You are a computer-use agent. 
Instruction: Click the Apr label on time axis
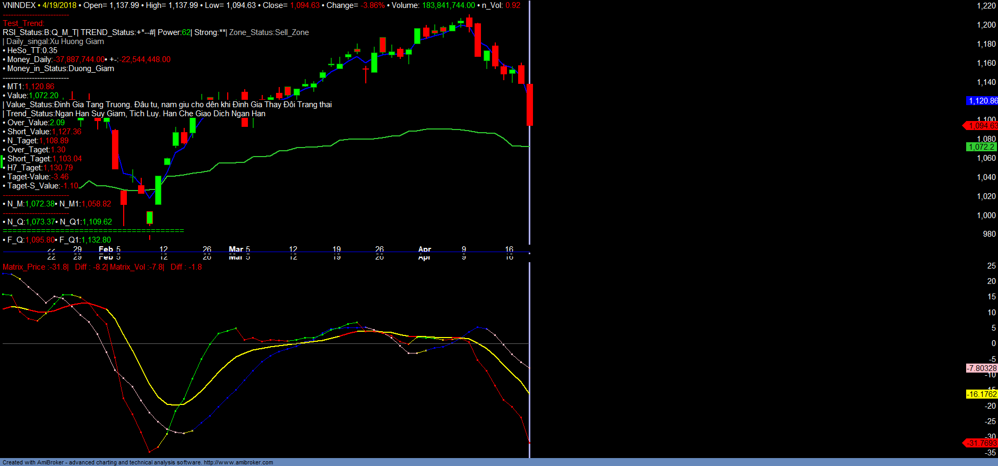coord(425,249)
